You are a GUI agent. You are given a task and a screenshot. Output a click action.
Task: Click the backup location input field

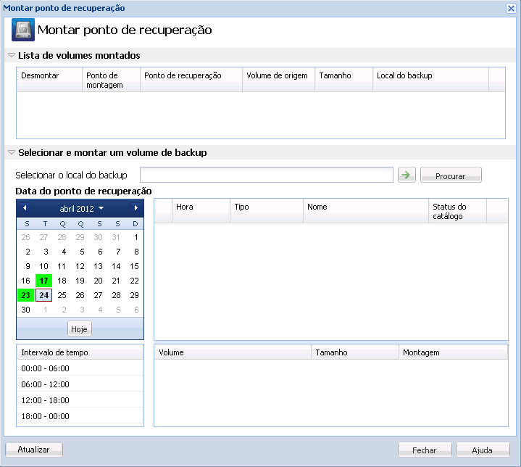pyautogui.click(x=267, y=175)
